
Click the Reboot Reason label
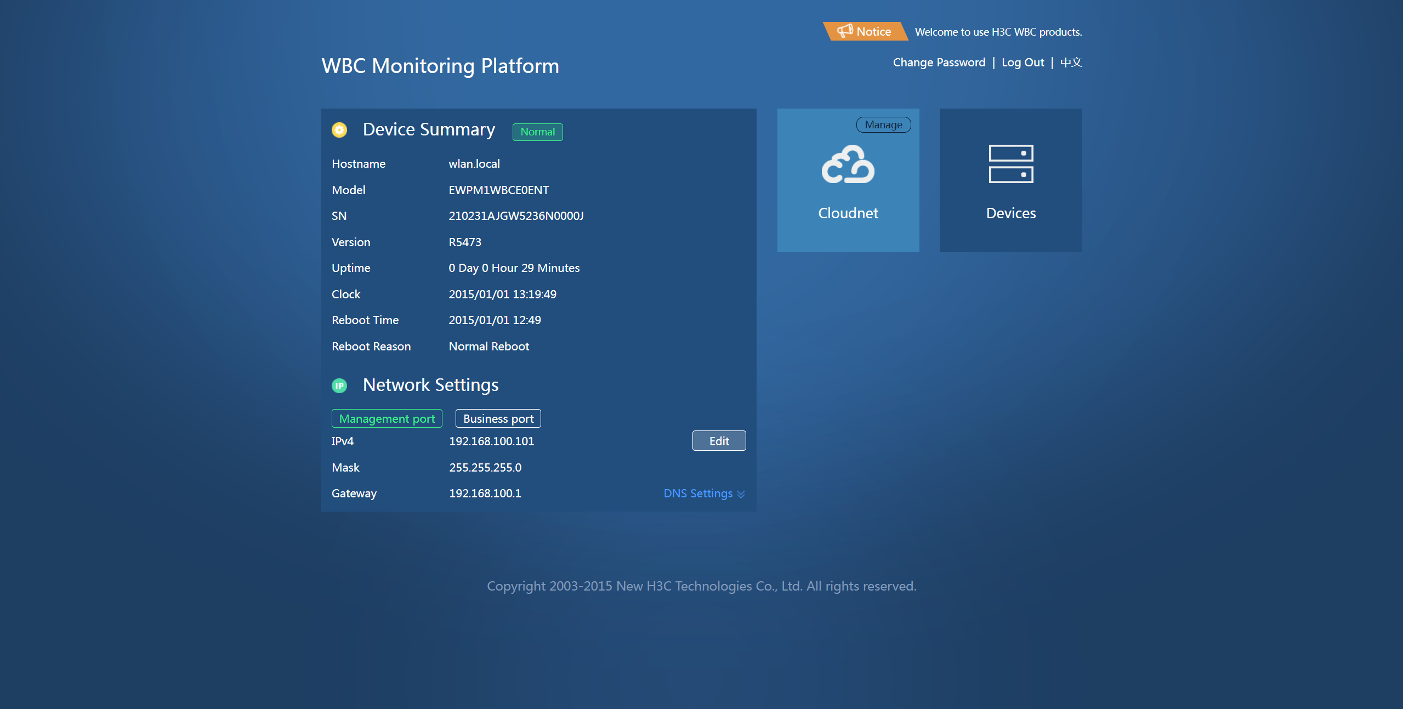click(x=371, y=347)
